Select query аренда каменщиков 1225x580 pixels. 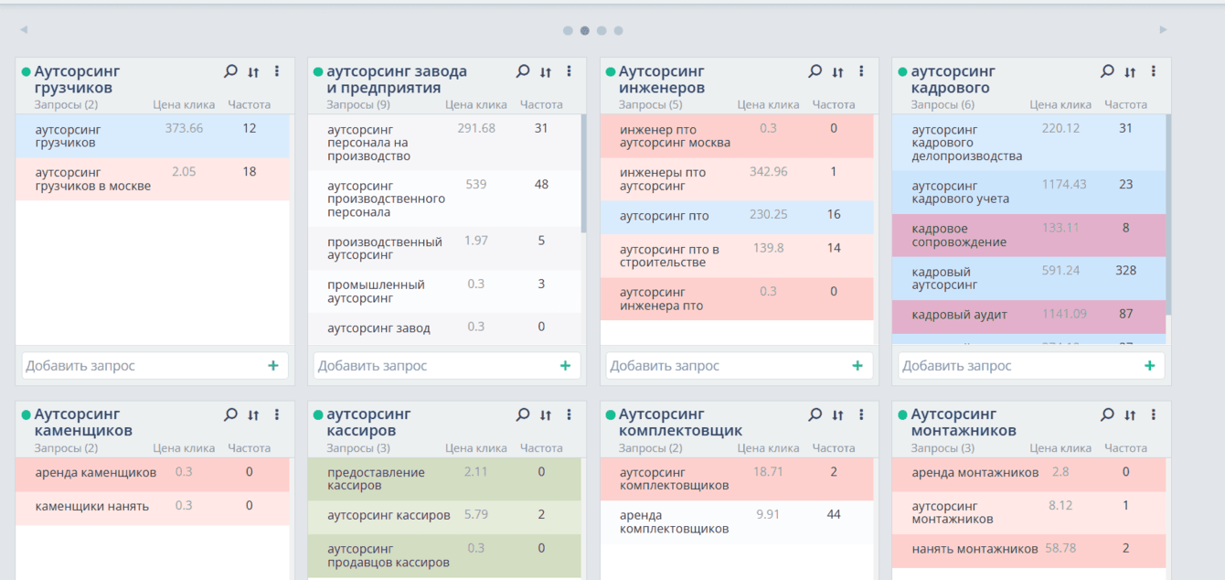pyautogui.click(x=153, y=475)
